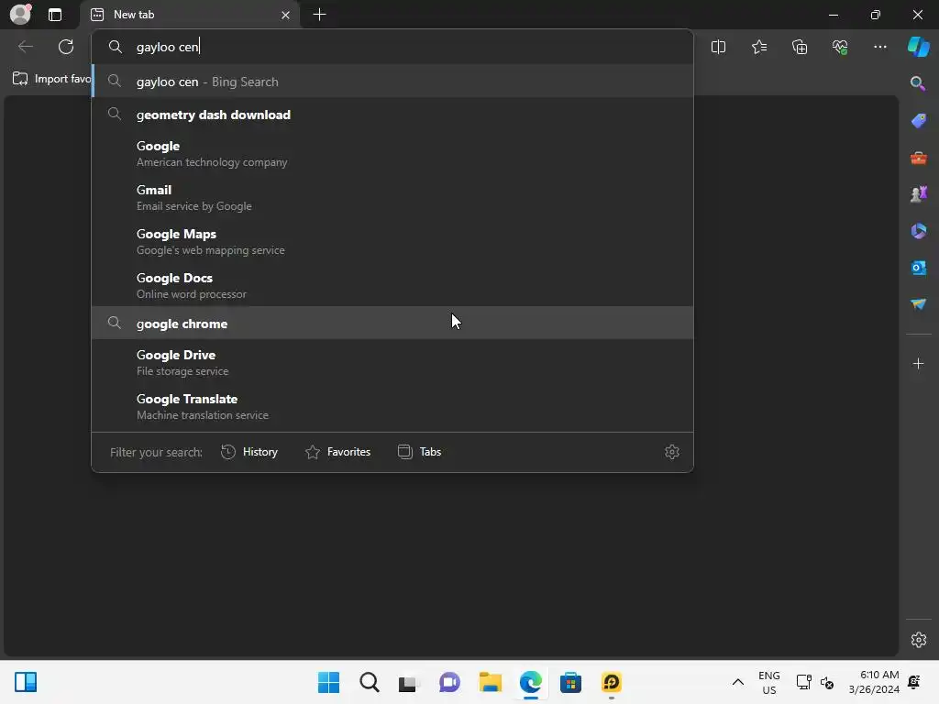Screen dimensions: 939x704
Task: Open taskbar Search magnifier
Action: point(369,682)
